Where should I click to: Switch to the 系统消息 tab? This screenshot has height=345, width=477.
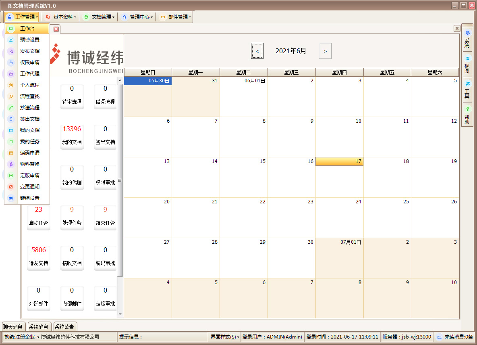pos(39,327)
